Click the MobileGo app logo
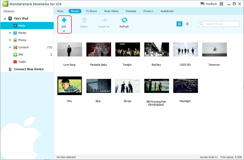The width and height of the screenshot is (244, 160). click(5, 4)
